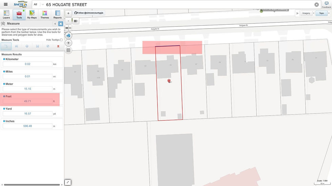The width and height of the screenshot is (332, 186).
Task: Click the Kilometer result field
Action: (x=27, y=64)
